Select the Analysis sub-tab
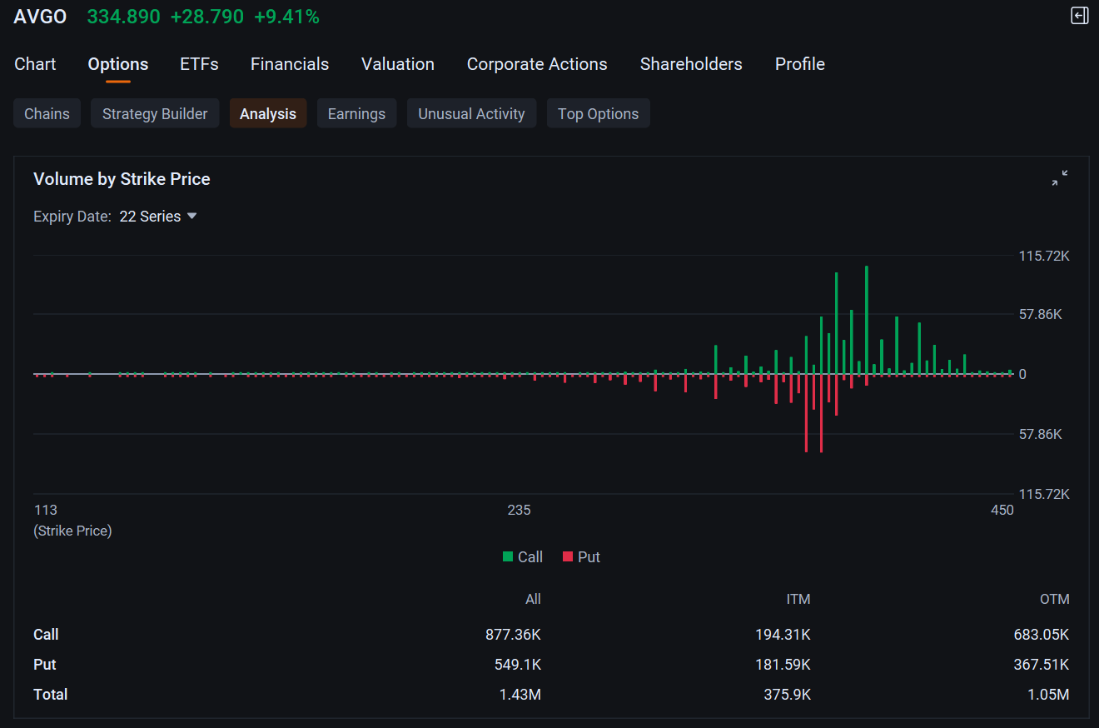Viewport: 1099px width, 728px height. click(x=268, y=114)
